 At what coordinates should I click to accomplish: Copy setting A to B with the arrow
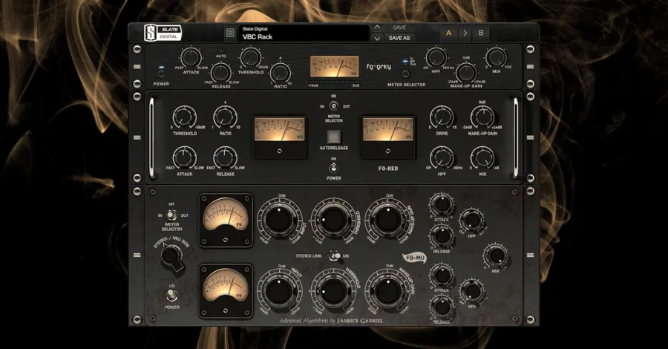465,33
